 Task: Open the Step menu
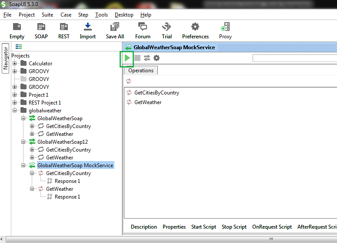[83, 15]
